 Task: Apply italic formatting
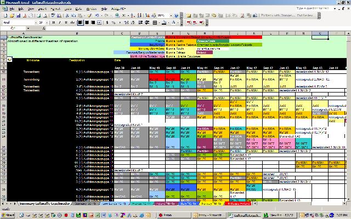coord(60,22)
